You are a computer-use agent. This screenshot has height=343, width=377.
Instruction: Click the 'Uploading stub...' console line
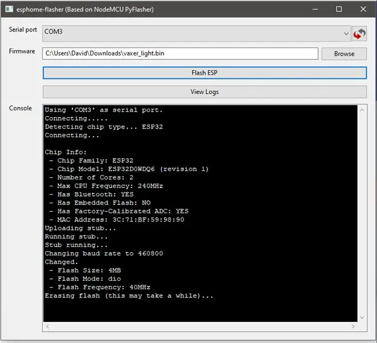coord(80,228)
